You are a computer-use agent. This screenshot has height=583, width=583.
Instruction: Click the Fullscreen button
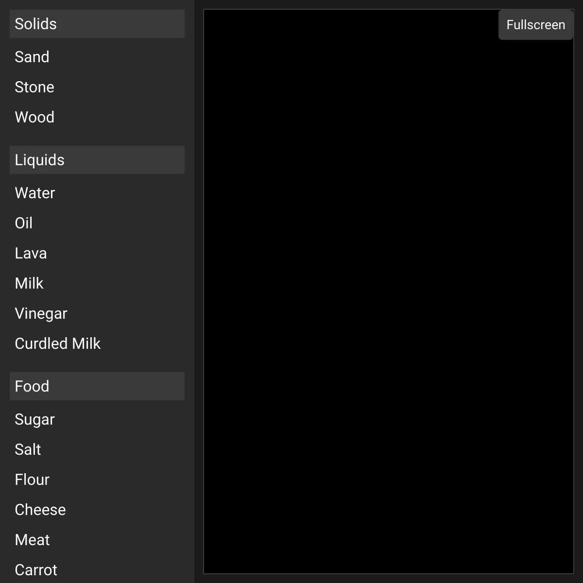point(536,25)
